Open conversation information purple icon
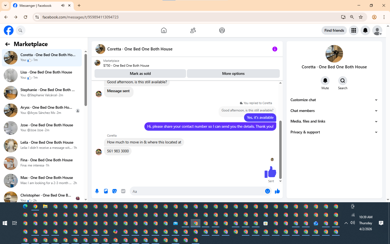This screenshot has height=244, width=390. [x=275, y=49]
